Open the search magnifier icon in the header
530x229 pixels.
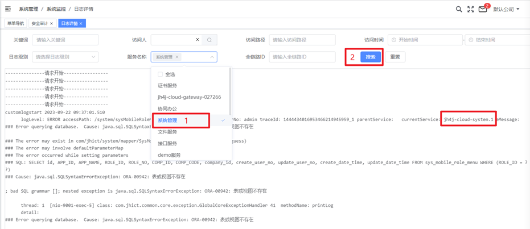459,9
